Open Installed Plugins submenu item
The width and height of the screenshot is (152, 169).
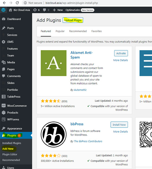pos(12,143)
